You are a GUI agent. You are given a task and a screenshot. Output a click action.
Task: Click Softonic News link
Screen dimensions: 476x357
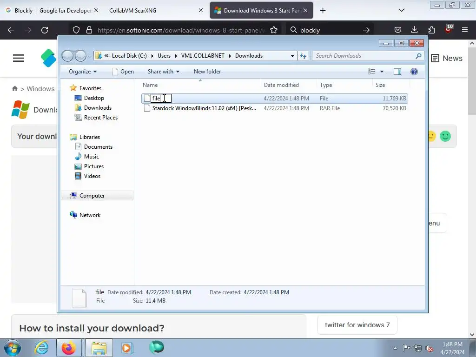pyautogui.click(x=447, y=58)
